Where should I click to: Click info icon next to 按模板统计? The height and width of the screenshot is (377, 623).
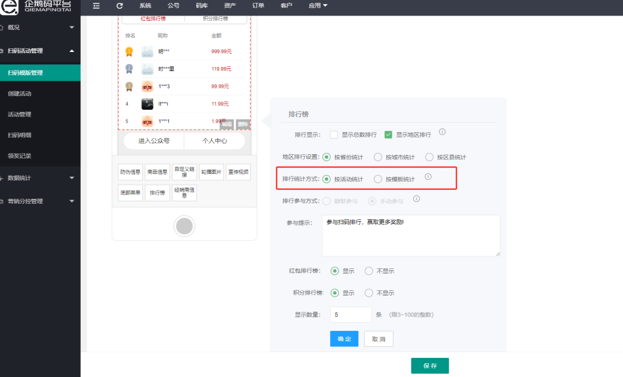tap(428, 177)
